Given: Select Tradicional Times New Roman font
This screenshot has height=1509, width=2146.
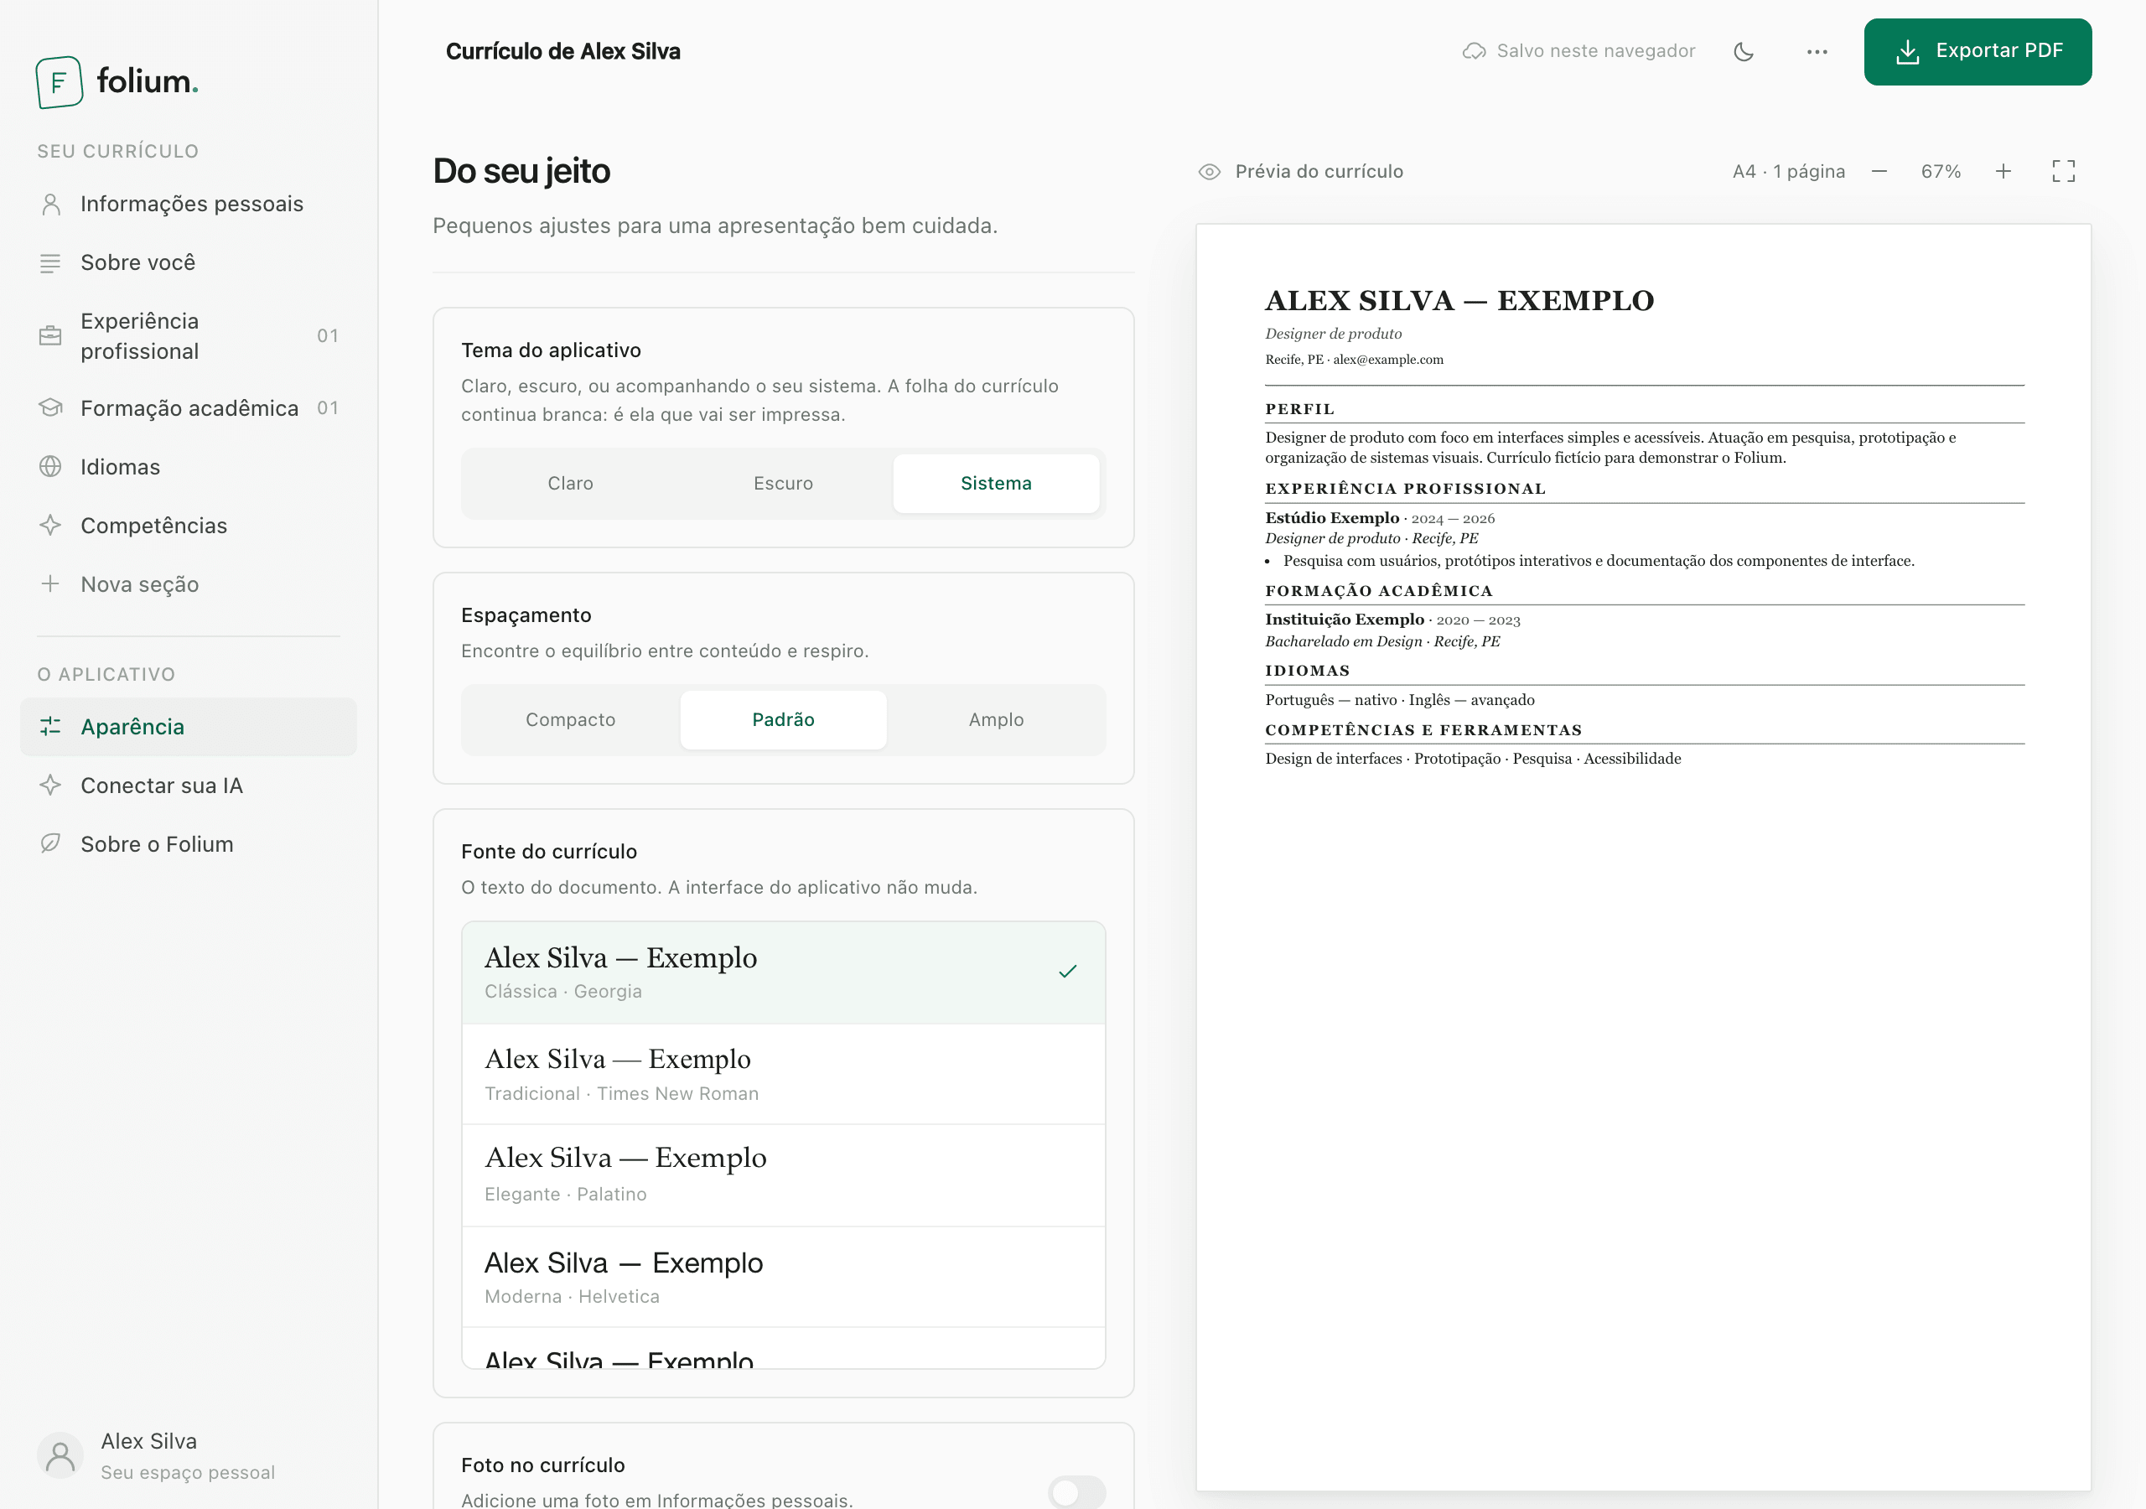Looking at the screenshot, I should [x=783, y=1074].
